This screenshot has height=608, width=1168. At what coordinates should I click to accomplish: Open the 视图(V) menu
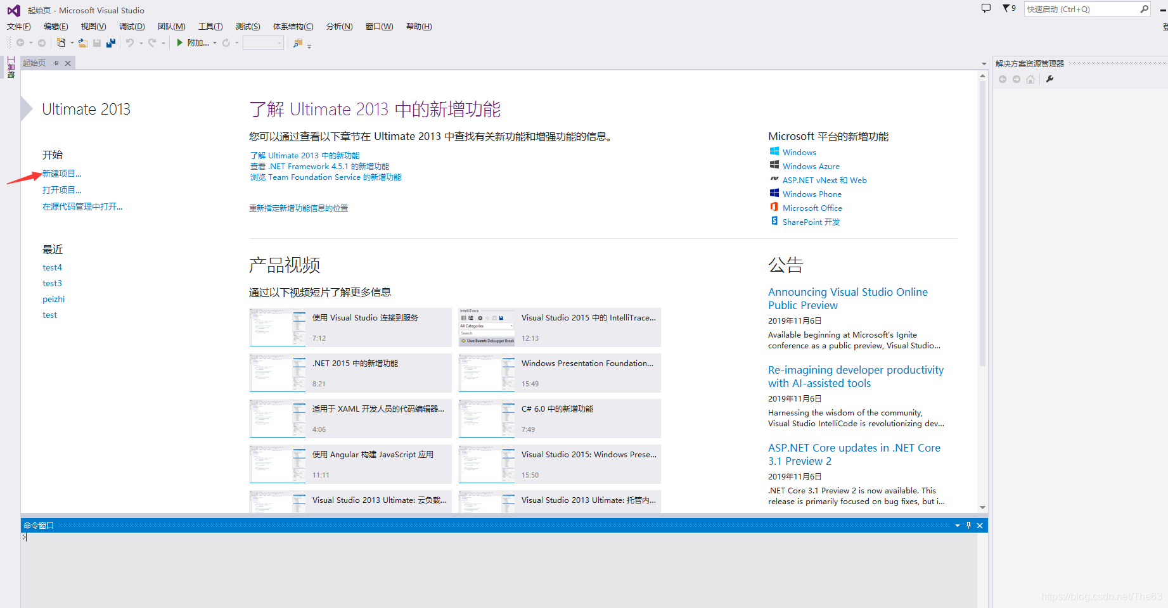tap(93, 27)
